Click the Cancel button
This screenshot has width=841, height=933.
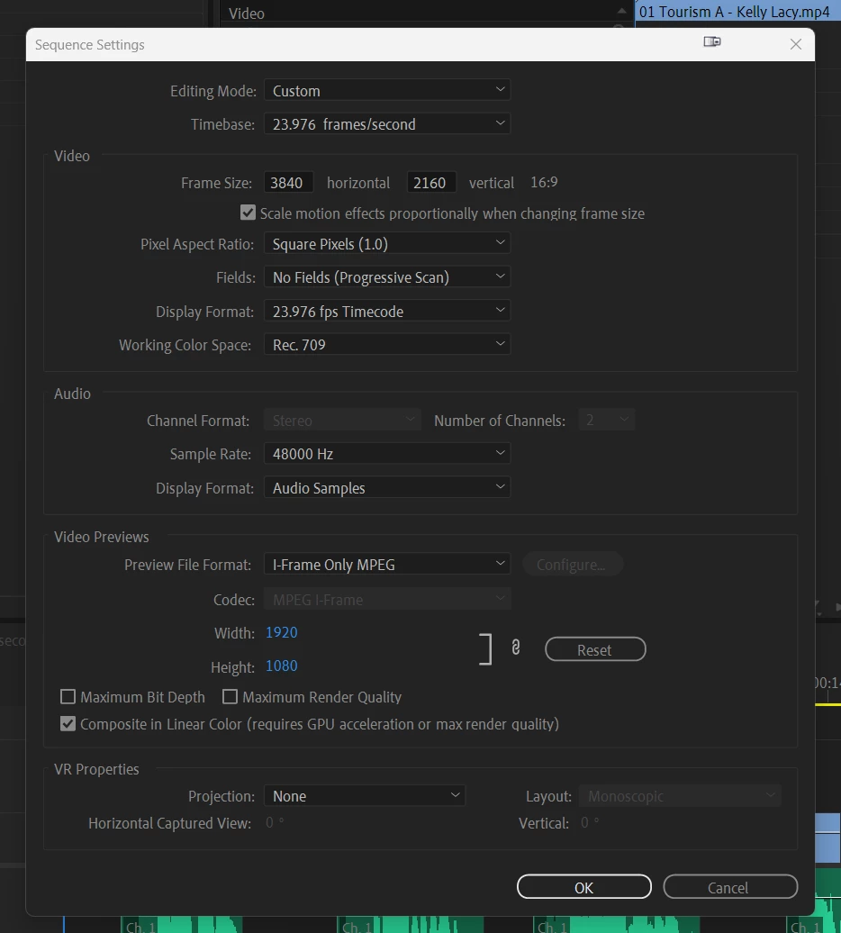coord(730,886)
